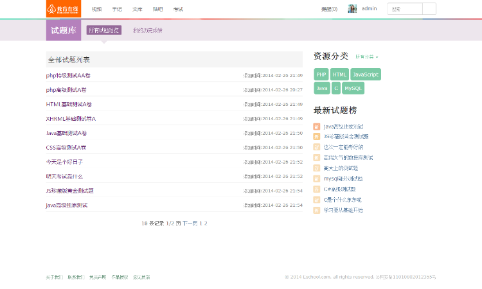This screenshot has height=289, width=482.
Task: Open the 提醒(0) notifications link
Action: point(329,9)
